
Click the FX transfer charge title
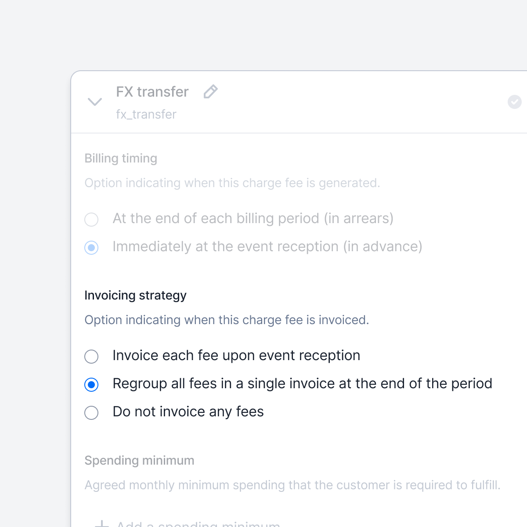pyautogui.click(x=152, y=92)
